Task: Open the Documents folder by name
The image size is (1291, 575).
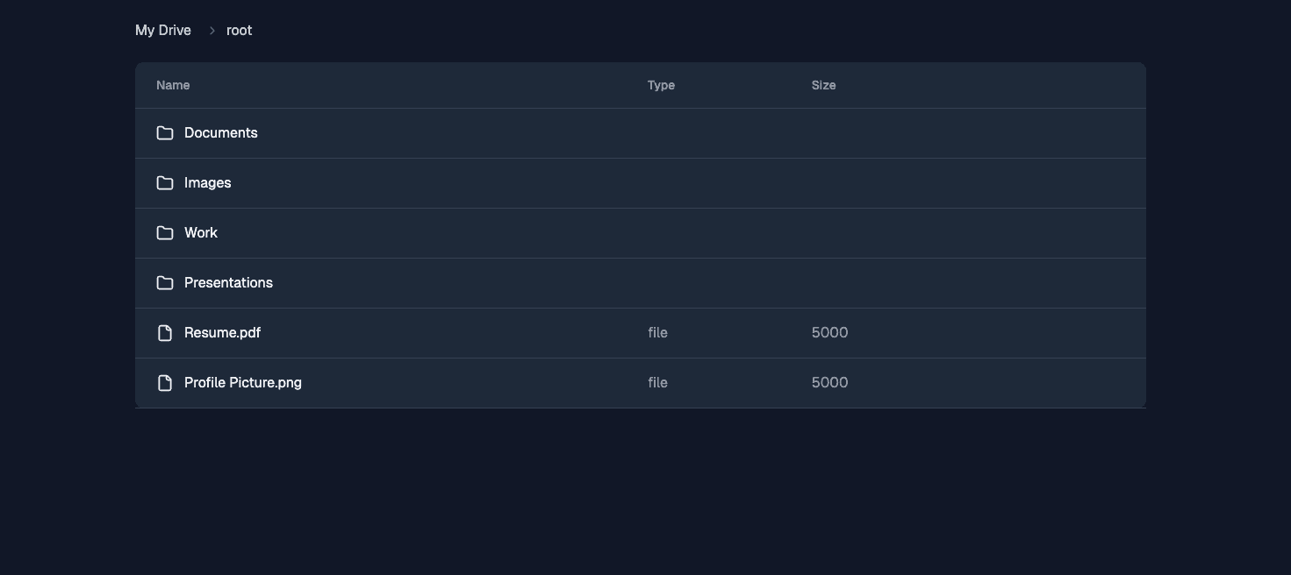Action: coord(221,133)
